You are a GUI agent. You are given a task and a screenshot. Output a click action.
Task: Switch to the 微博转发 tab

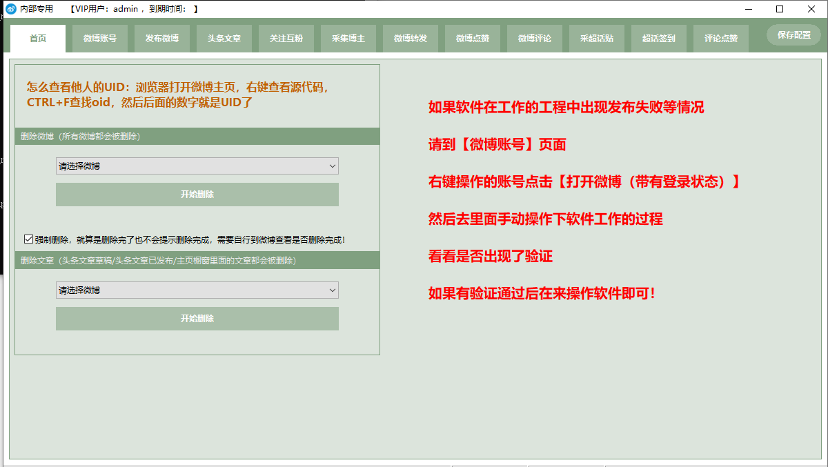click(x=410, y=39)
